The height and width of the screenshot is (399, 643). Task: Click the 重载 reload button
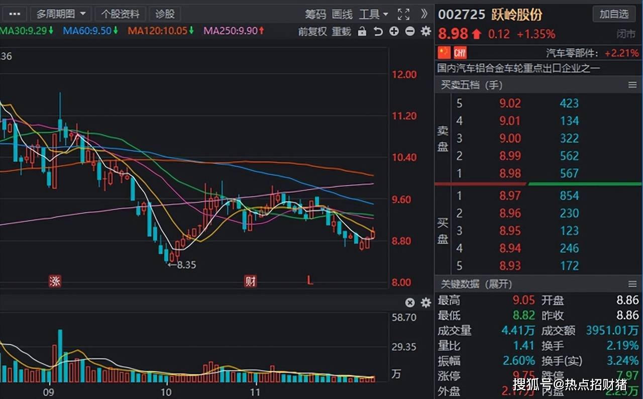(342, 31)
